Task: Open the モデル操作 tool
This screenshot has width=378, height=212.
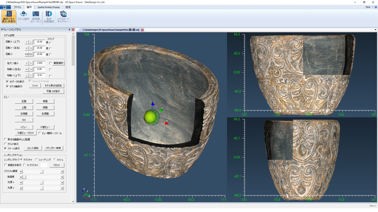Action: tap(23, 17)
